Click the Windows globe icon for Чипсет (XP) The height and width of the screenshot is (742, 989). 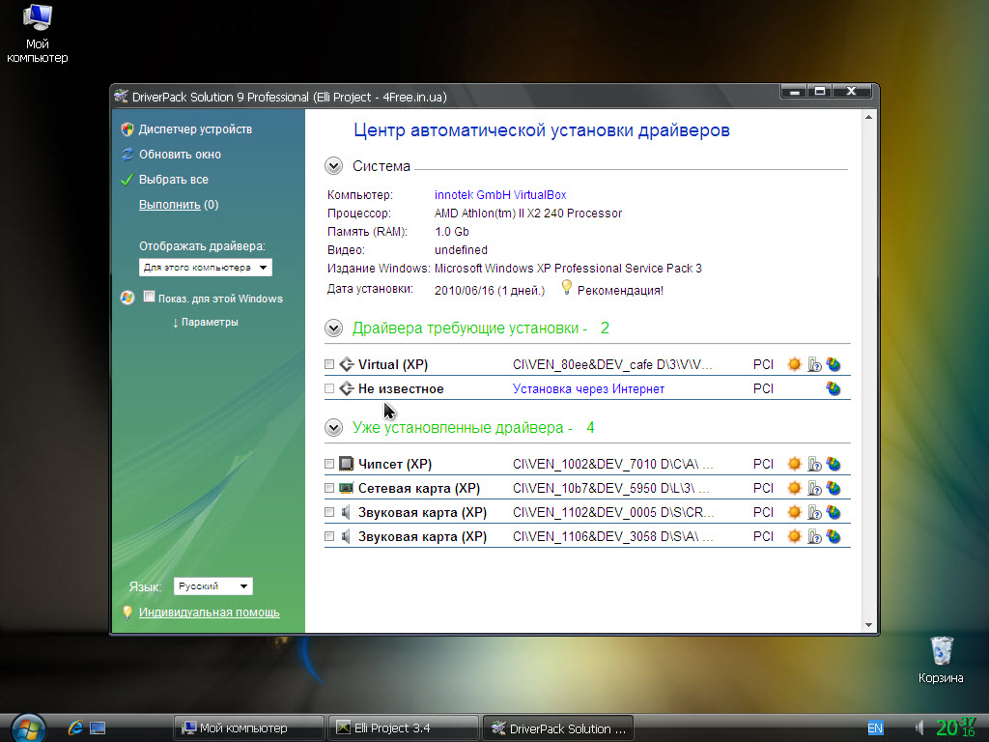(x=834, y=465)
